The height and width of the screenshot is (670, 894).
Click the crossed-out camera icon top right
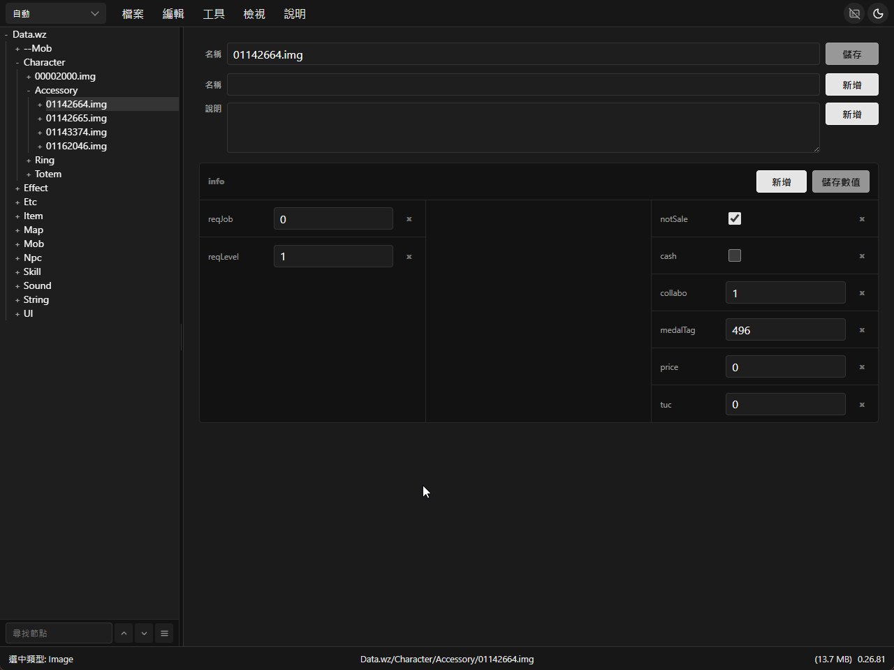click(x=854, y=13)
